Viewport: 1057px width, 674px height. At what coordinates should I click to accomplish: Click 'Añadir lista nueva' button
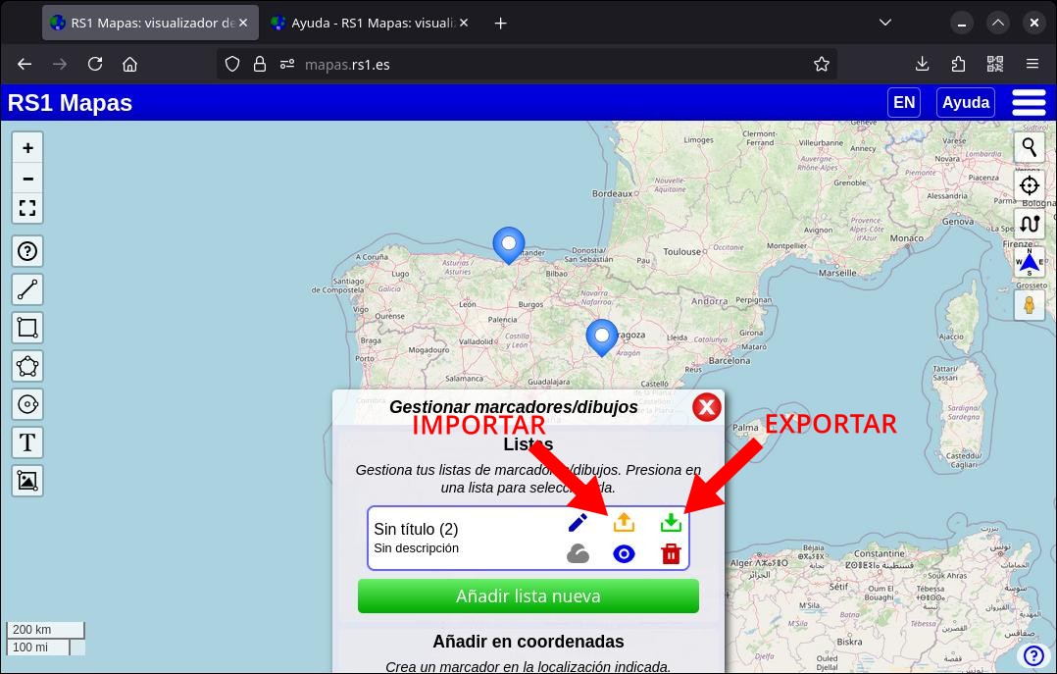point(528,596)
